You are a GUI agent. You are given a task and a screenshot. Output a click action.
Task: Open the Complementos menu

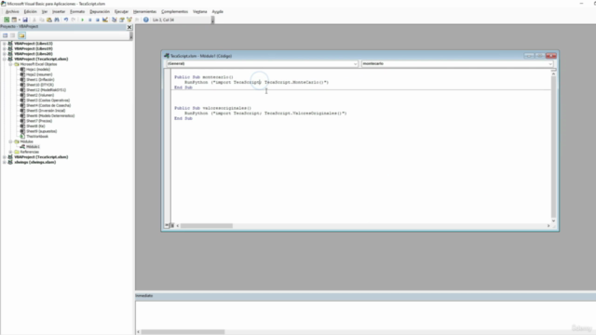[174, 12]
